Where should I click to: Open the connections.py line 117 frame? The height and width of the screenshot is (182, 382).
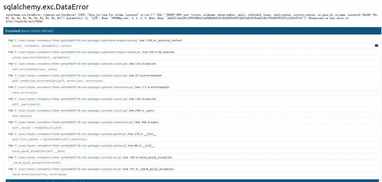point(89,87)
